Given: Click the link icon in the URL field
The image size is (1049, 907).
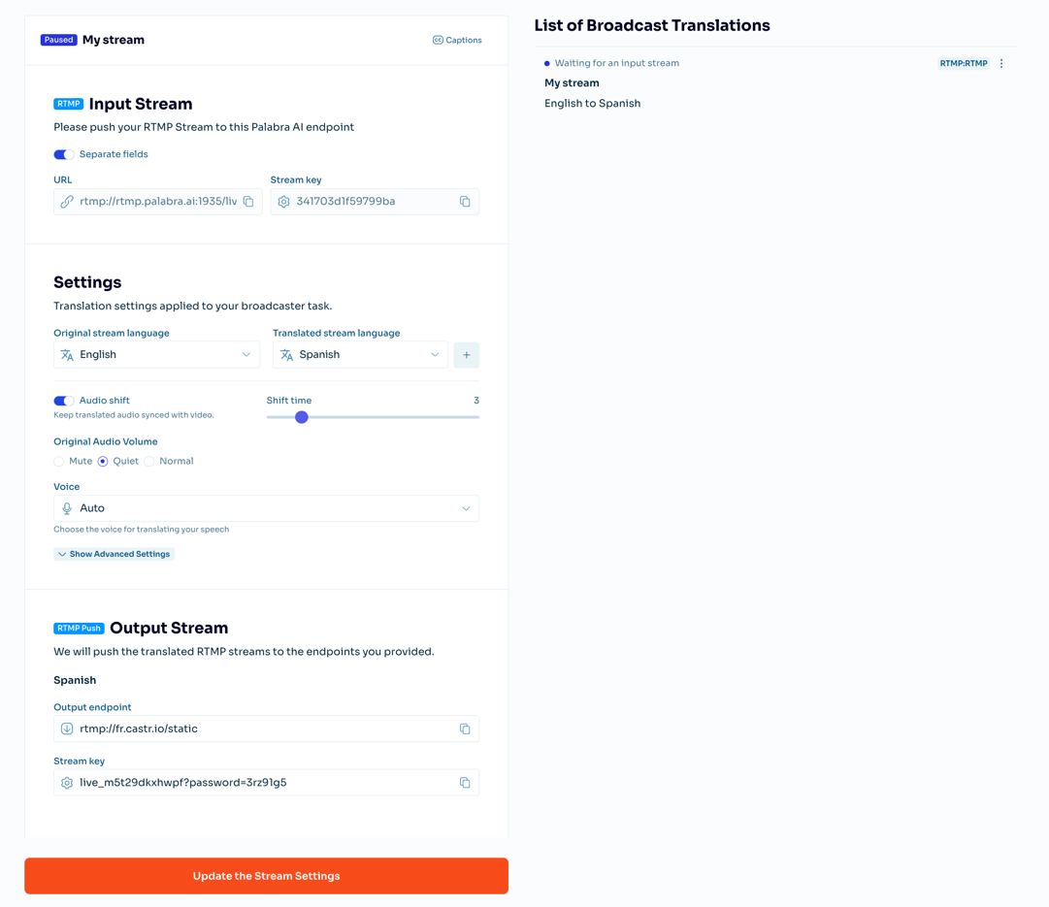Looking at the screenshot, I should click(67, 202).
